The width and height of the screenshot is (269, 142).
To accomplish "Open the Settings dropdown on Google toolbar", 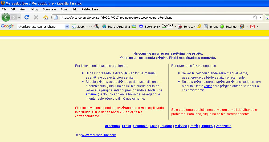I will [x=231, y=27].
